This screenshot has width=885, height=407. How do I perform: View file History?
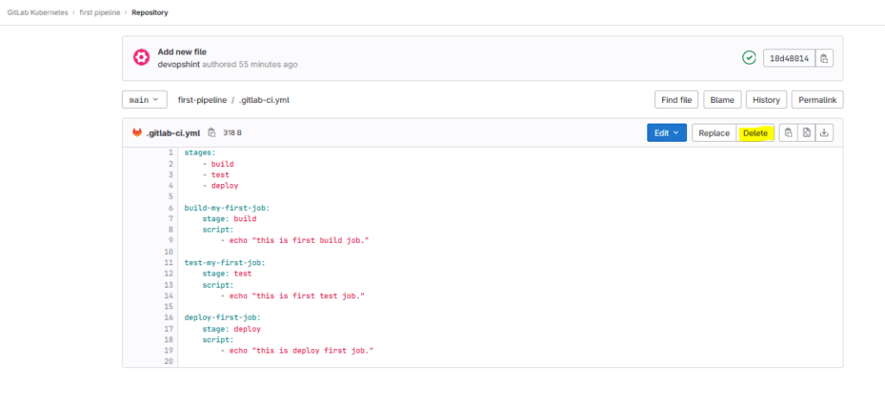(766, 100)
